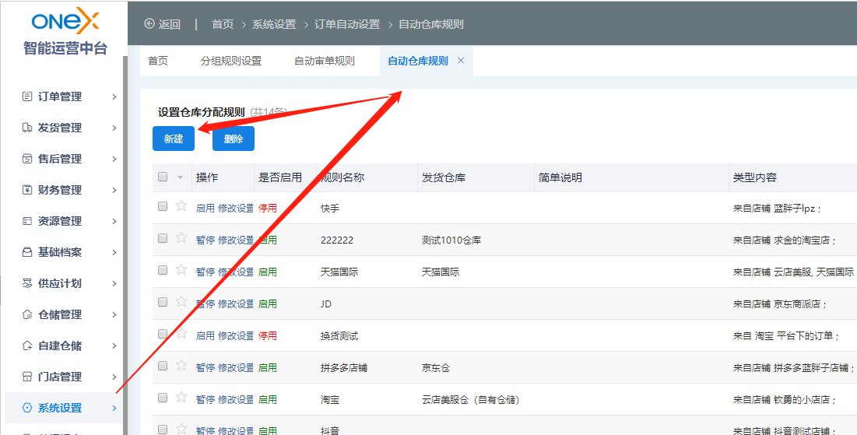Click the 系统设置 gear icon
Screen dimensions: 857x435
coord(26,409)
